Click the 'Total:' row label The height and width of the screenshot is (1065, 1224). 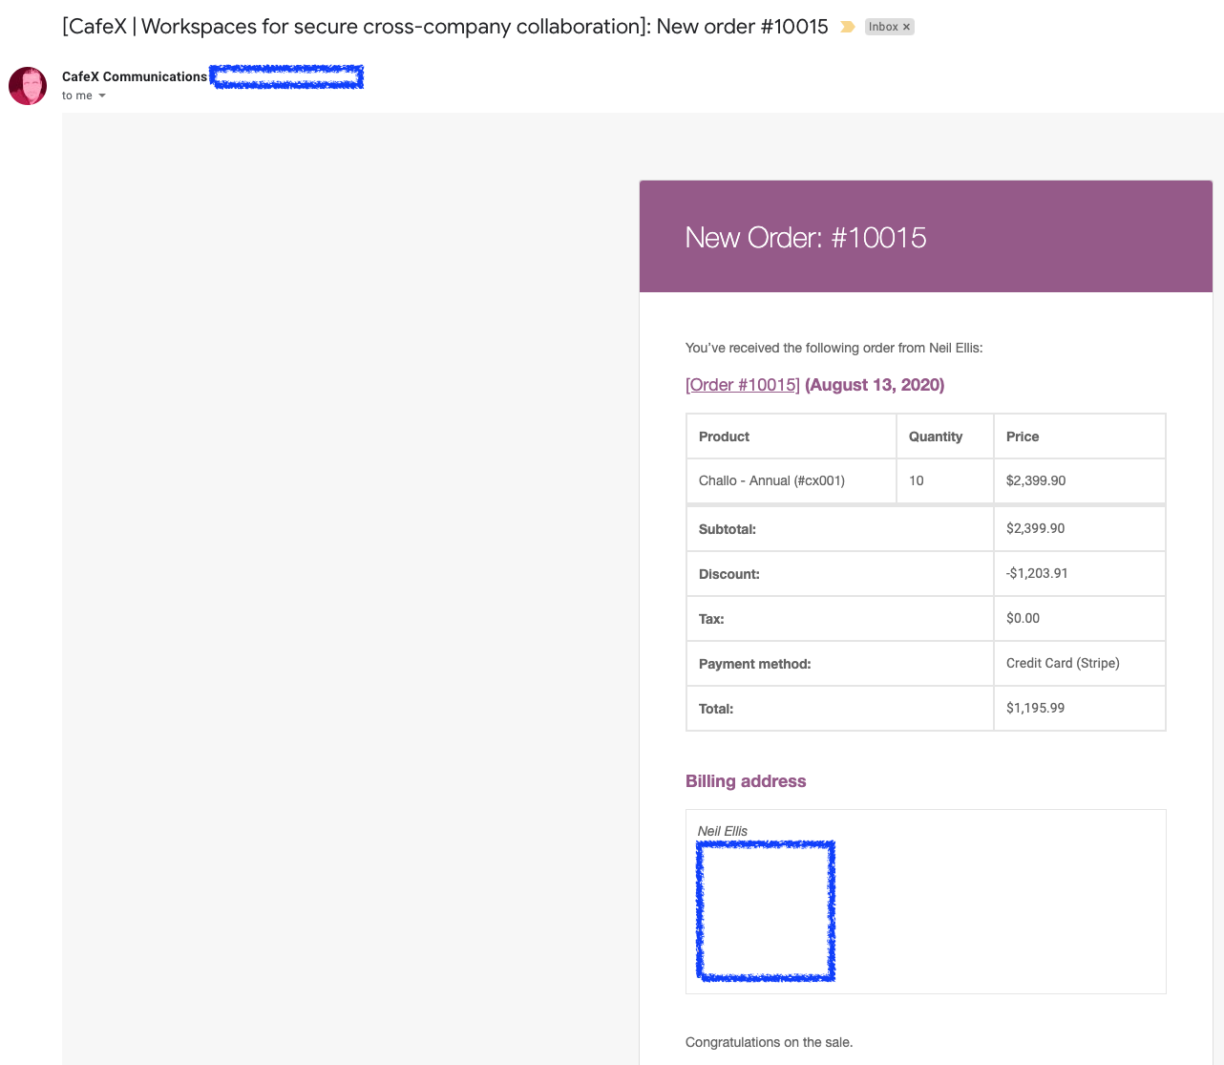click(x=716, y=709)
